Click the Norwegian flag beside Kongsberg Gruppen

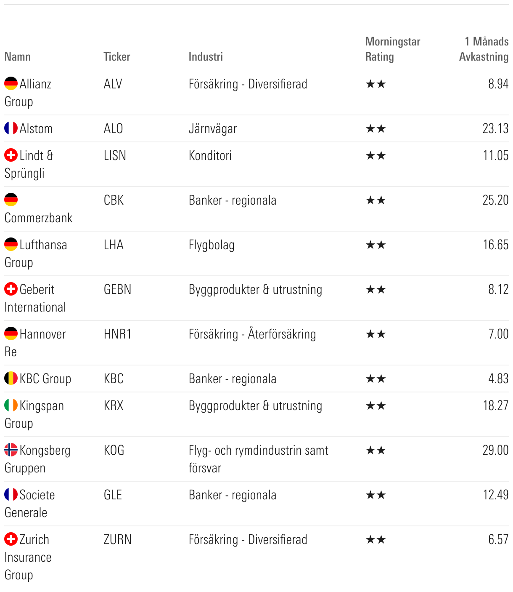11,450
